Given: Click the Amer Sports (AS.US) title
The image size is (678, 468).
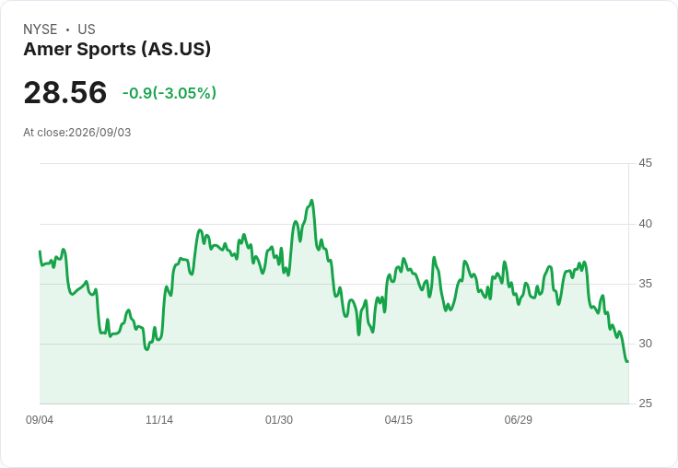Looking at the screenshot, I should (117, 49).
